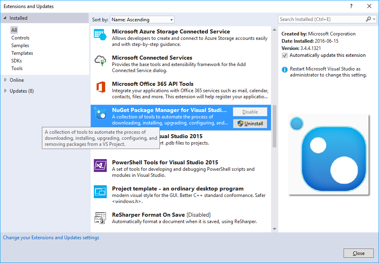
Task: Disable the NuGet Package Manager extension
Action: click(x=250, y=112)
